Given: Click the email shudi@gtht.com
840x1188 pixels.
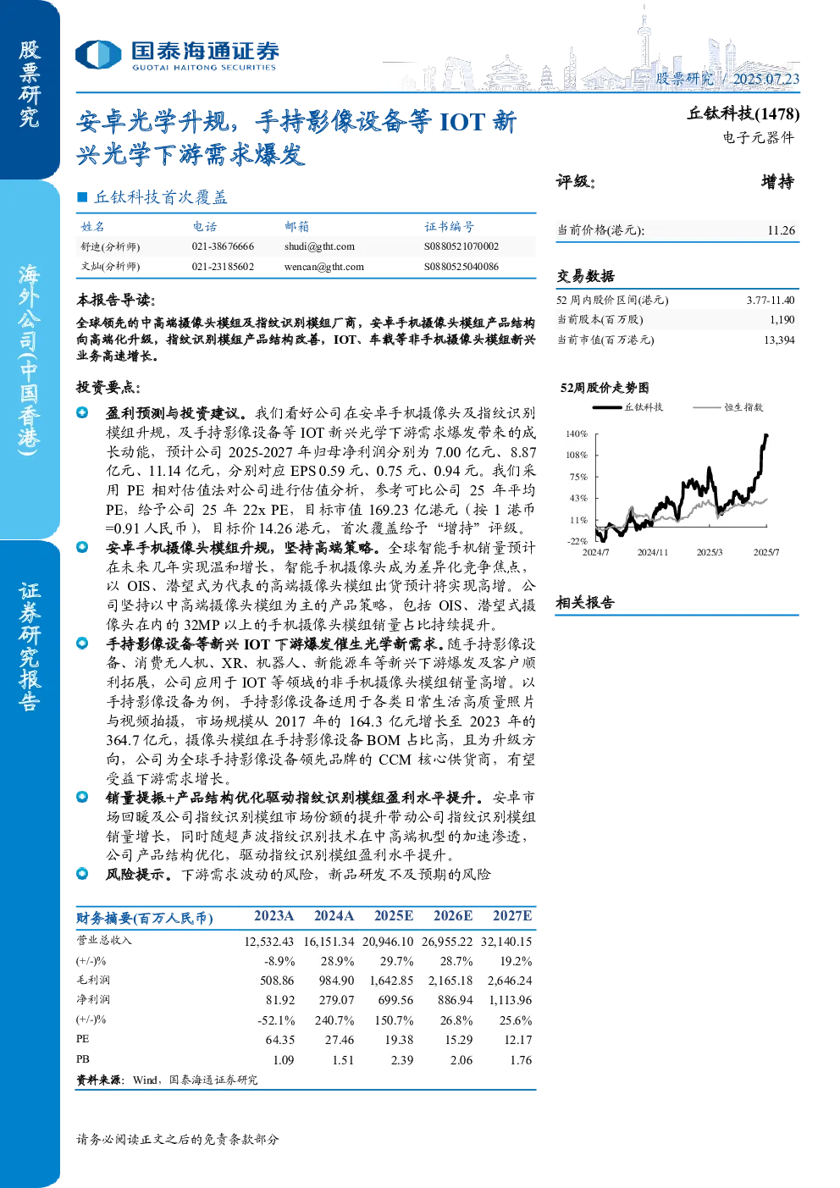Looking at the screenshot, I should [319, 246].
